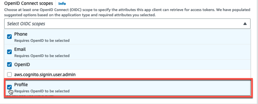Choose the OpenID option label
Image resolution: width=258 pixels, height=104 pixels.
[22, 64]
